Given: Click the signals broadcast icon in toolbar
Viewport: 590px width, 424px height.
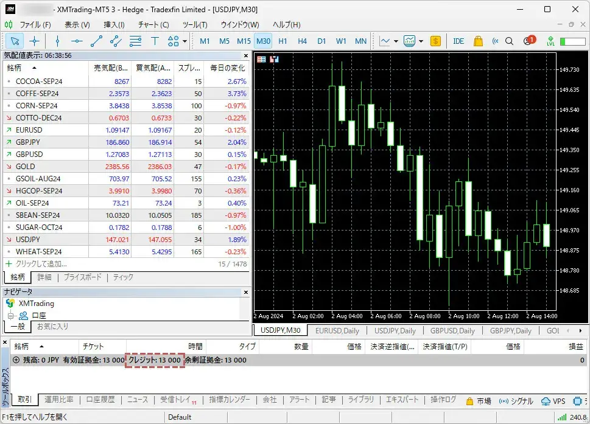Looking at the screenshot, I should point(495,41).
